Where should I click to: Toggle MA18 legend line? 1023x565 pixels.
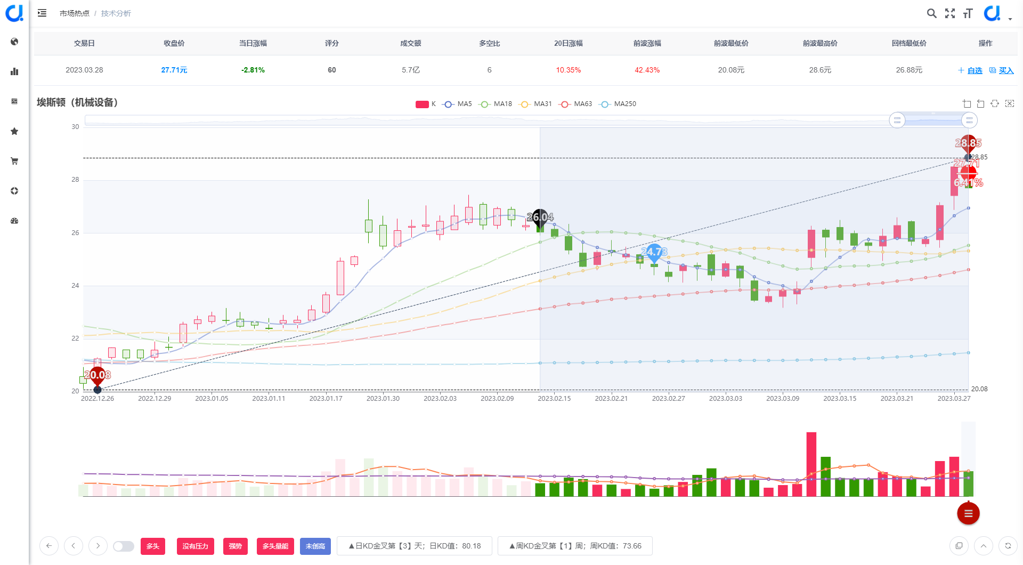[496, 104]
